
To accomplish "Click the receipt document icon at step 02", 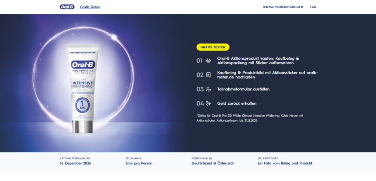I will (x=209, y=75).
